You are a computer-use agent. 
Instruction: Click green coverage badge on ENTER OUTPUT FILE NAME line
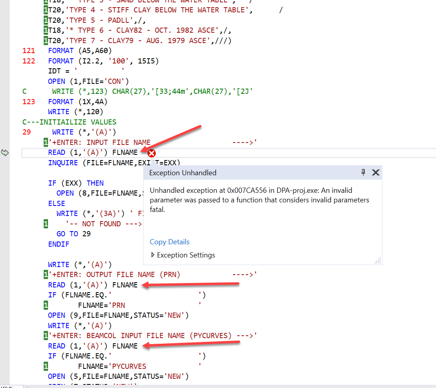pos(46,274)
